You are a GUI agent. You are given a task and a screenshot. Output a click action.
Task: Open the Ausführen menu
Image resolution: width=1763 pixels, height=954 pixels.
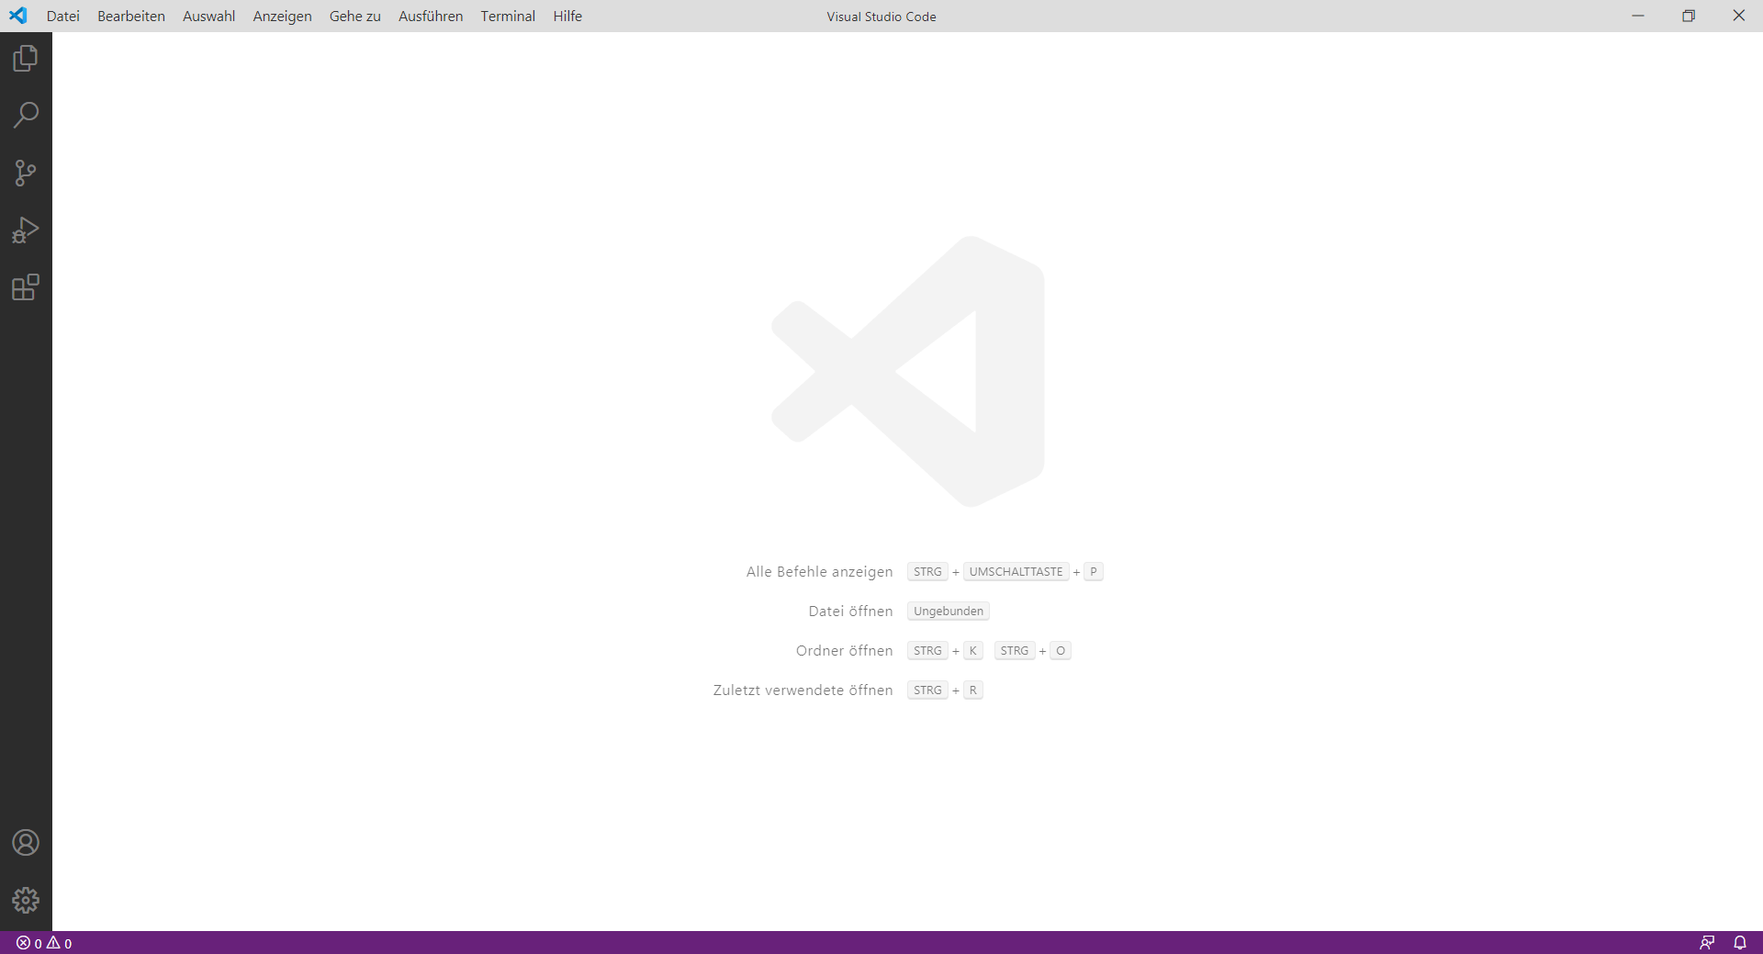pyautogui.click(x=430, y=16)
